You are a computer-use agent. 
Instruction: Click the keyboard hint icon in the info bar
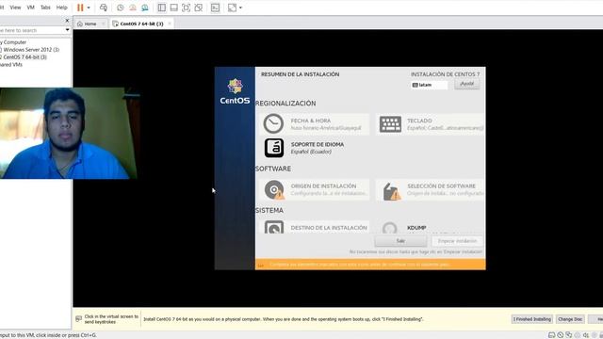(x=79, y=319)
